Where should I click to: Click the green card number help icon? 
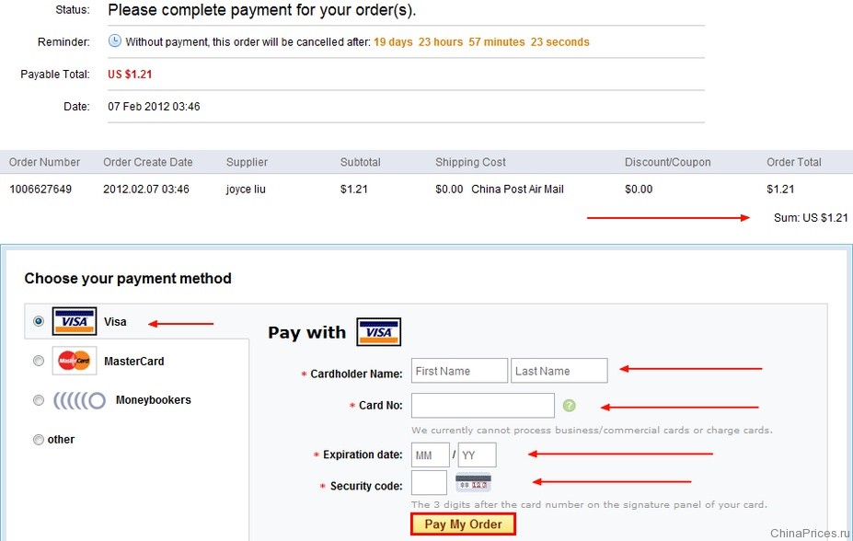point(570,406)
